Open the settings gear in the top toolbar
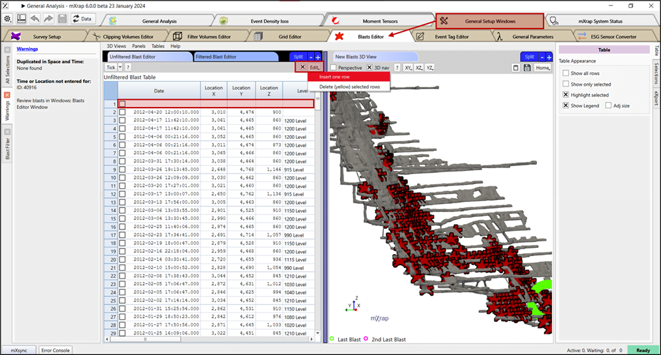 7,19
